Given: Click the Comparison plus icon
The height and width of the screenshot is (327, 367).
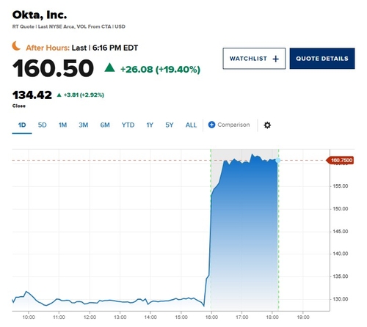Looking at the screenshot, I should (x=211, y=125).
